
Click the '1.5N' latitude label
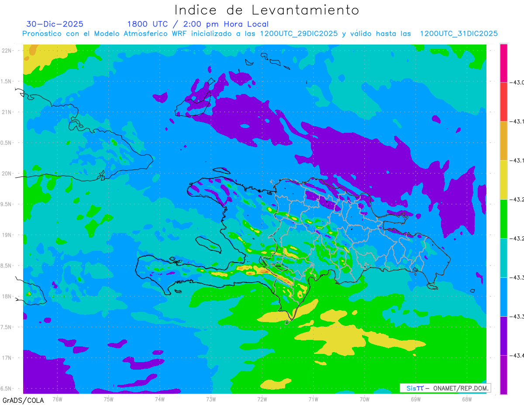(x=7, y=81)
